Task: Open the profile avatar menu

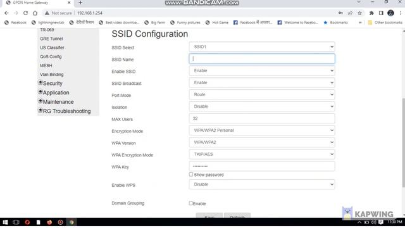Action: click(390, 13)
